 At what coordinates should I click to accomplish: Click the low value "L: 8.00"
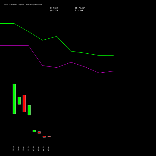[x=79, y=11]
